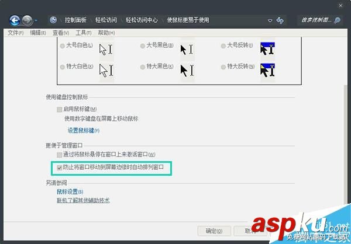Screen dimensions: 351x244
Task: Select the 大号反转 pointer radio button
Action: [x=223, y=46]
